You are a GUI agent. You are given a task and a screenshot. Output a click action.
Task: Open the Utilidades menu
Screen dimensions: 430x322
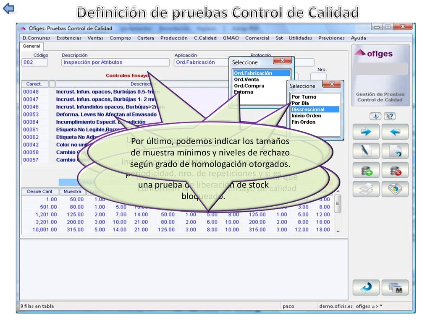point(300,38)
